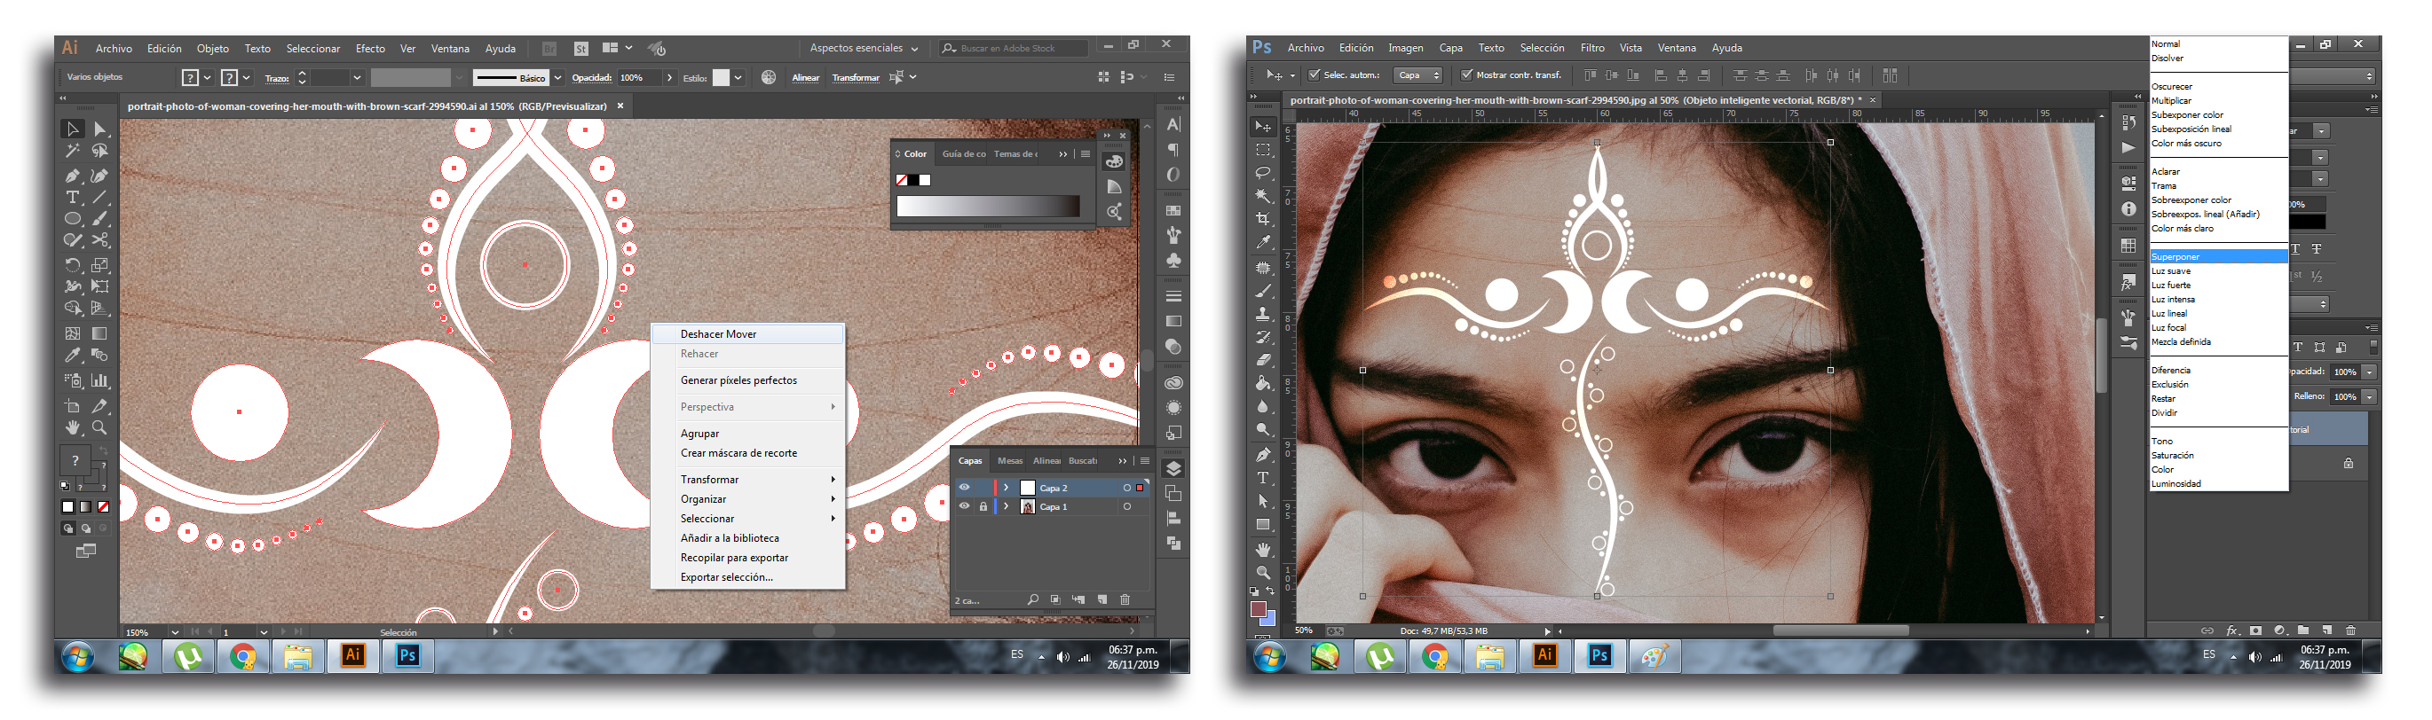Click the grayscale ramp in Color panel
Viewport: 2432px width, 720px height.
988,207
